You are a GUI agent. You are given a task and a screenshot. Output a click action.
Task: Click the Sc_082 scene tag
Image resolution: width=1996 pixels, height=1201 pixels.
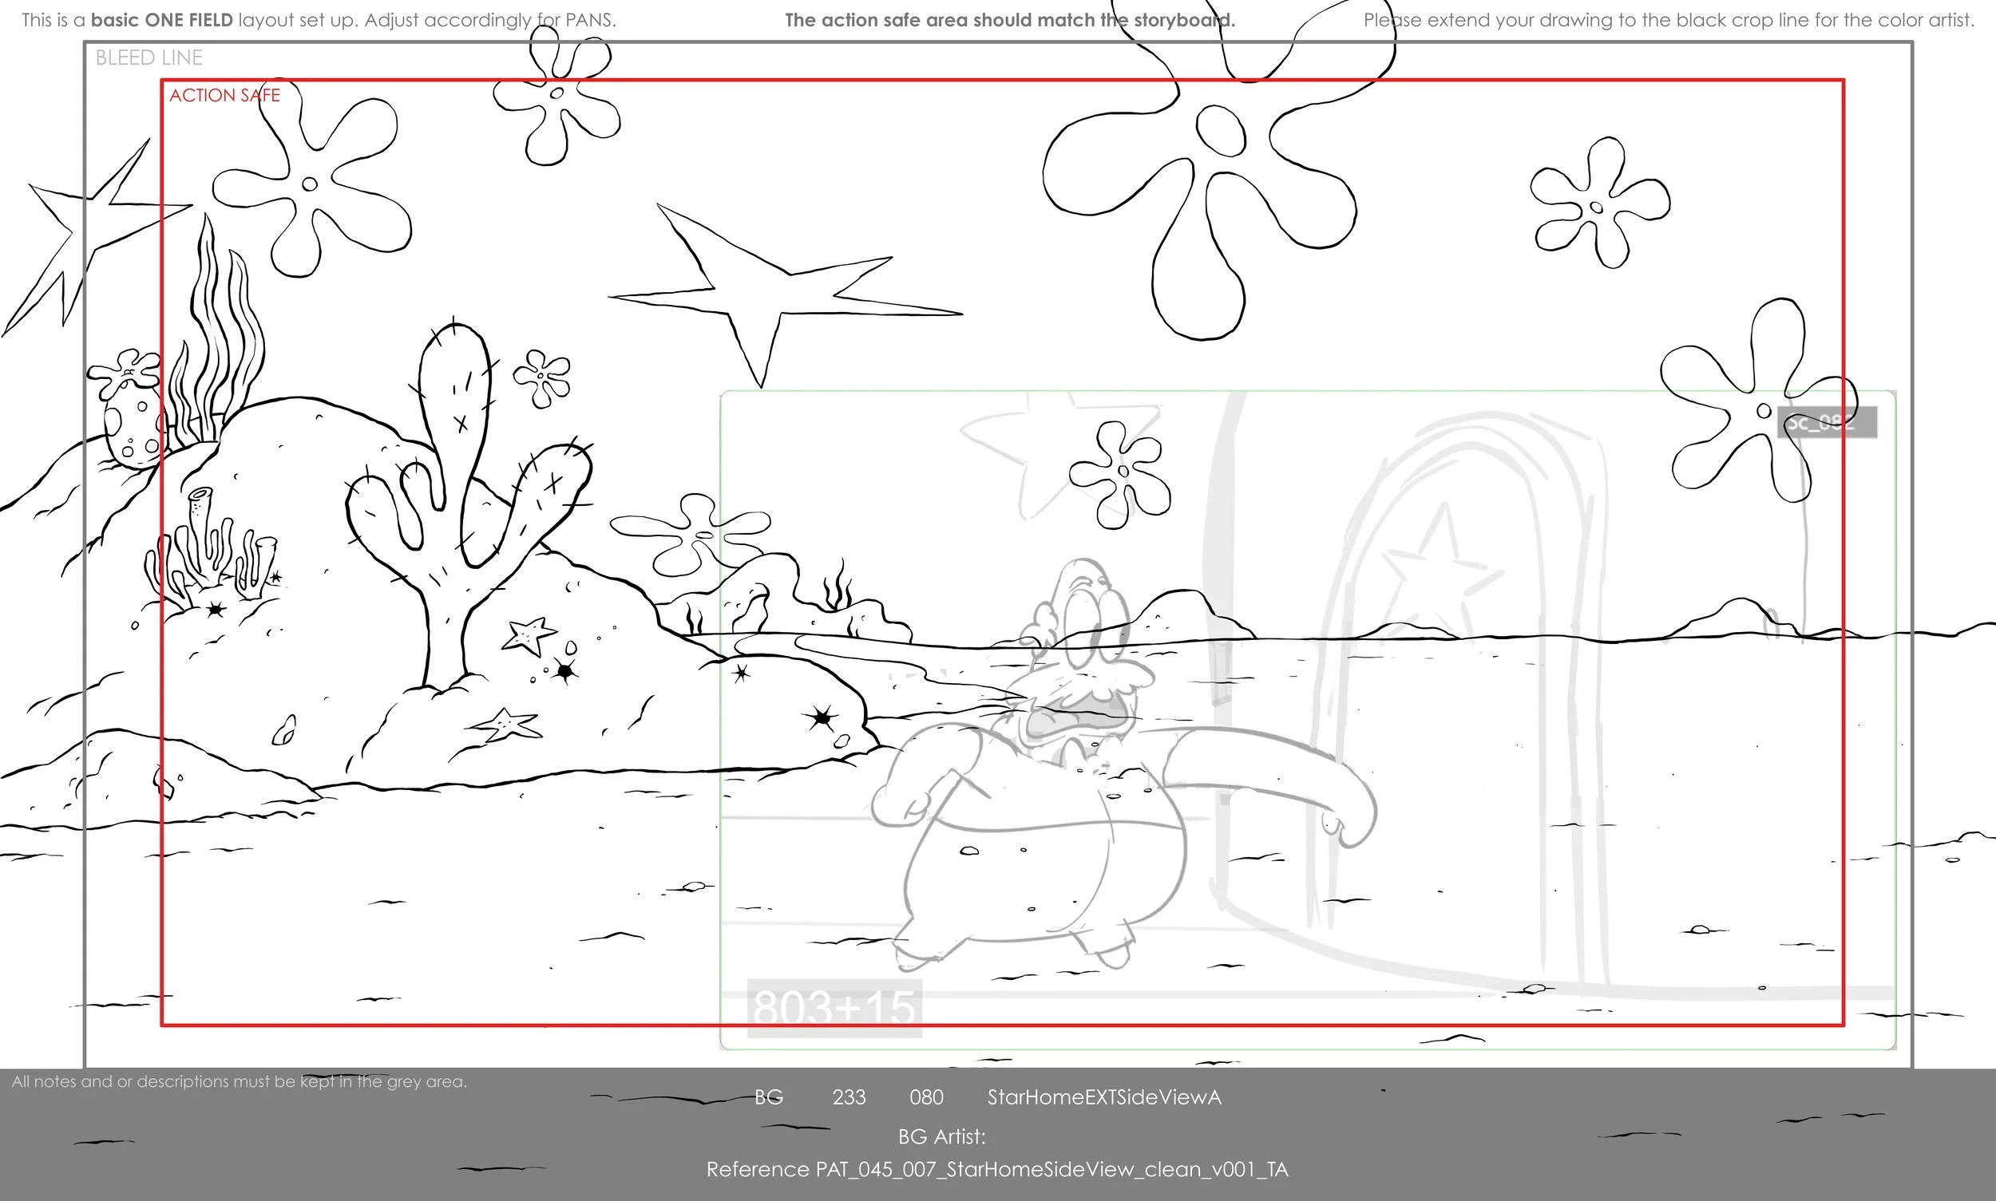point(1826,423)
